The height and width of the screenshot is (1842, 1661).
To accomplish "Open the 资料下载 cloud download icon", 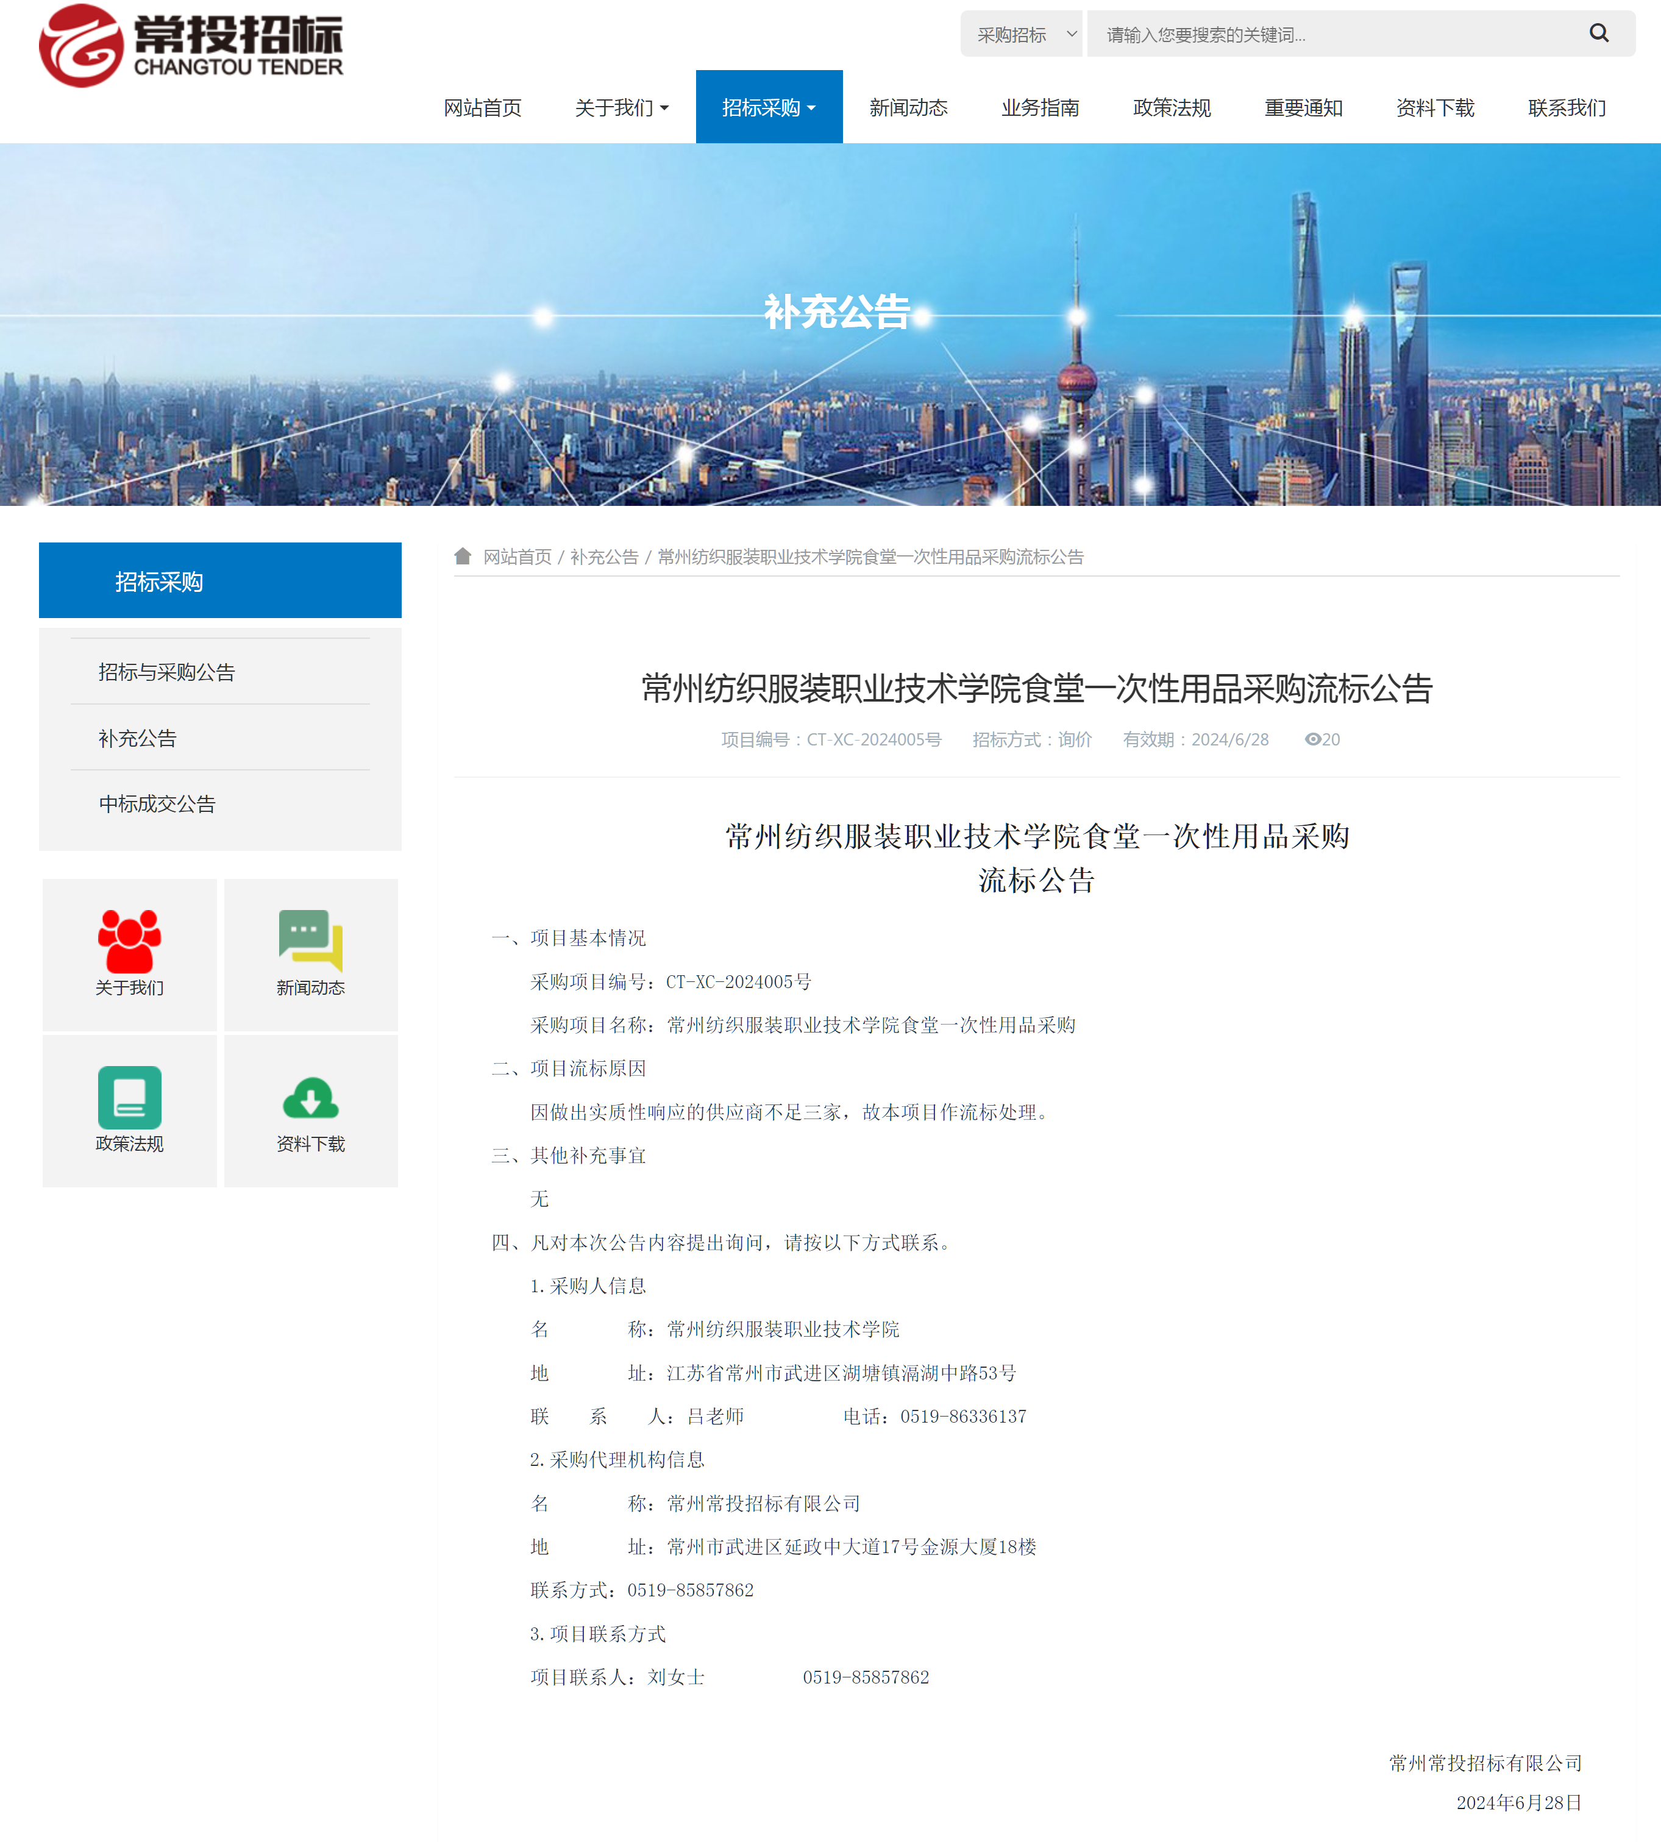I will click(310, 1098).
